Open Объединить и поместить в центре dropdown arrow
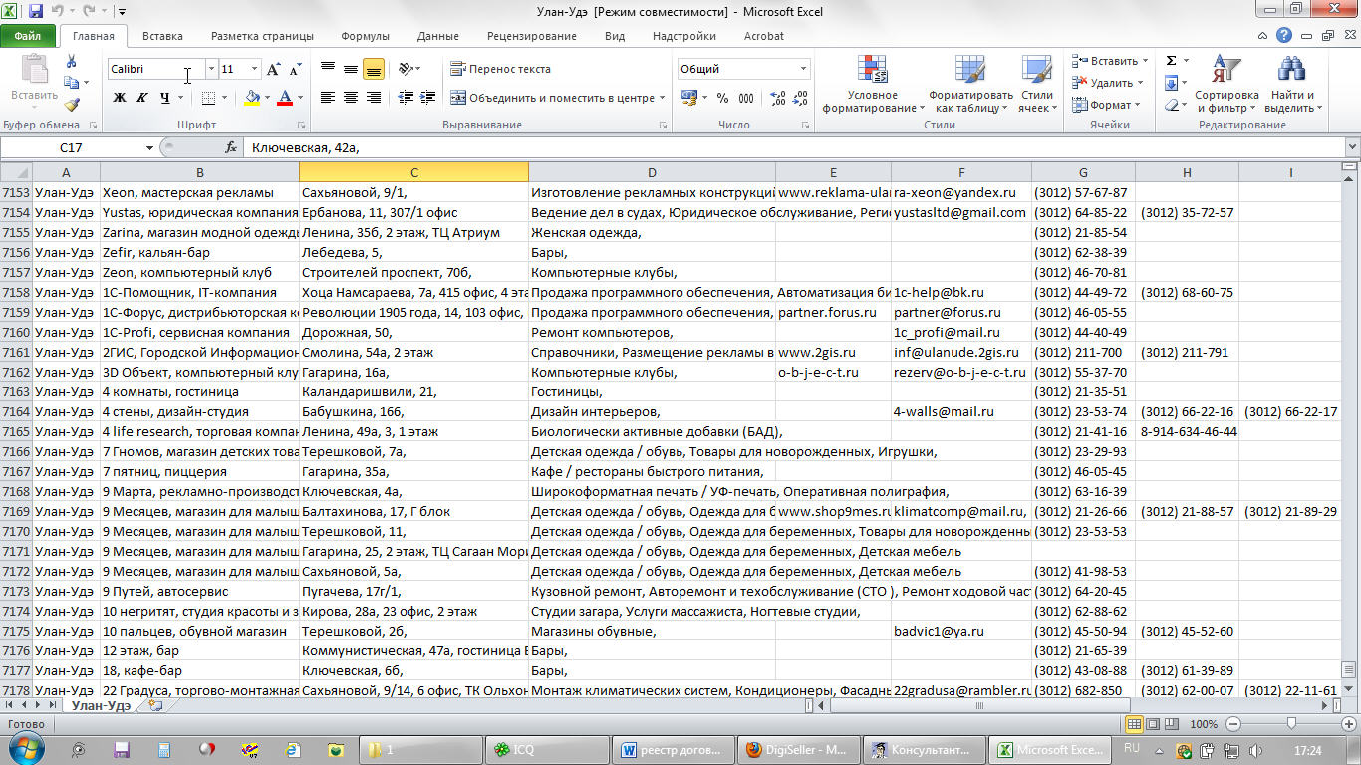The height and width of the screenshot is (765, 1361). pos(663,98)
